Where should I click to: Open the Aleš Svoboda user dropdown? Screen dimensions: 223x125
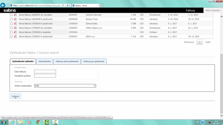coord(213,10)
